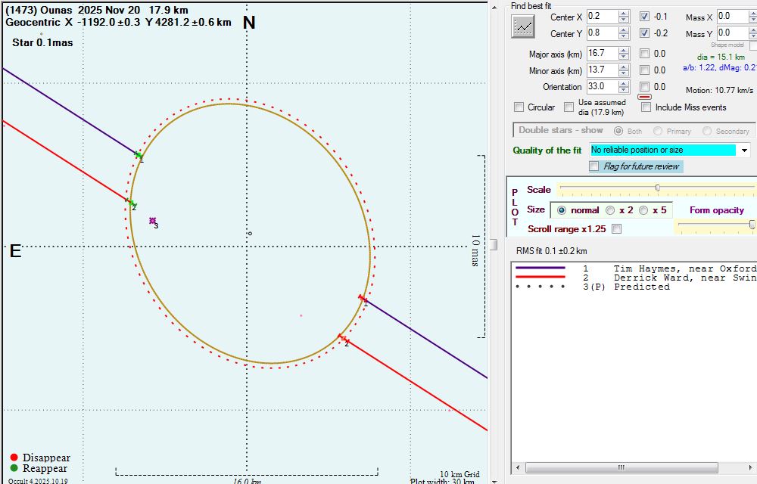Viewport: 757px width, 484px height.
Task: Click the small red minus button
Action: 645,97
